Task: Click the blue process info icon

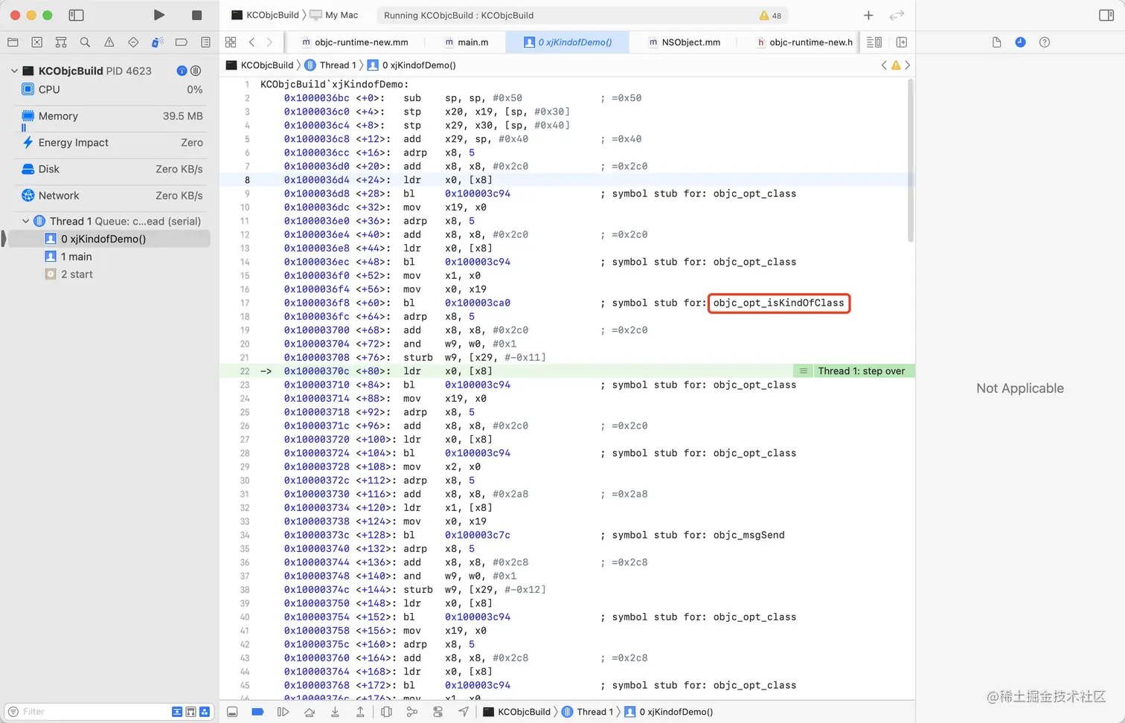Action: [x=182, y=71]
